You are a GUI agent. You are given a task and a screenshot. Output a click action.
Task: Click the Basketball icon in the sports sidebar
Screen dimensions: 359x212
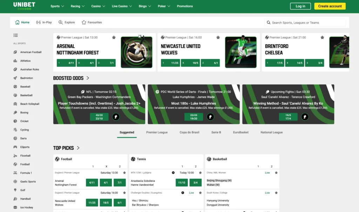coord(15,95)
